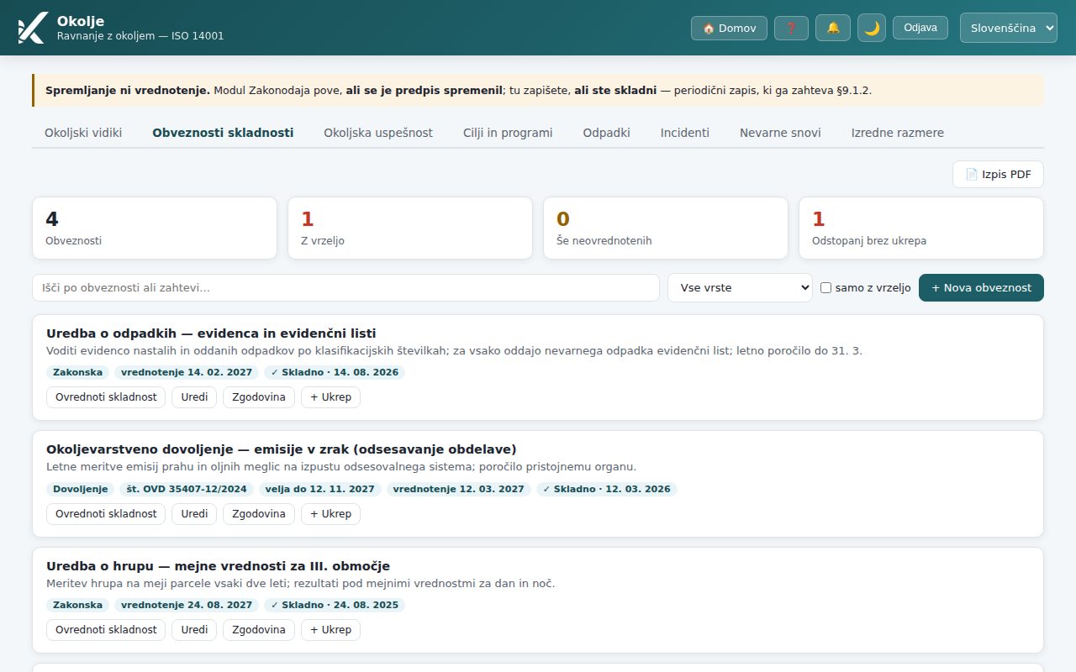
Task: Log out with Odjava button
Action: (x=920, y=28)
